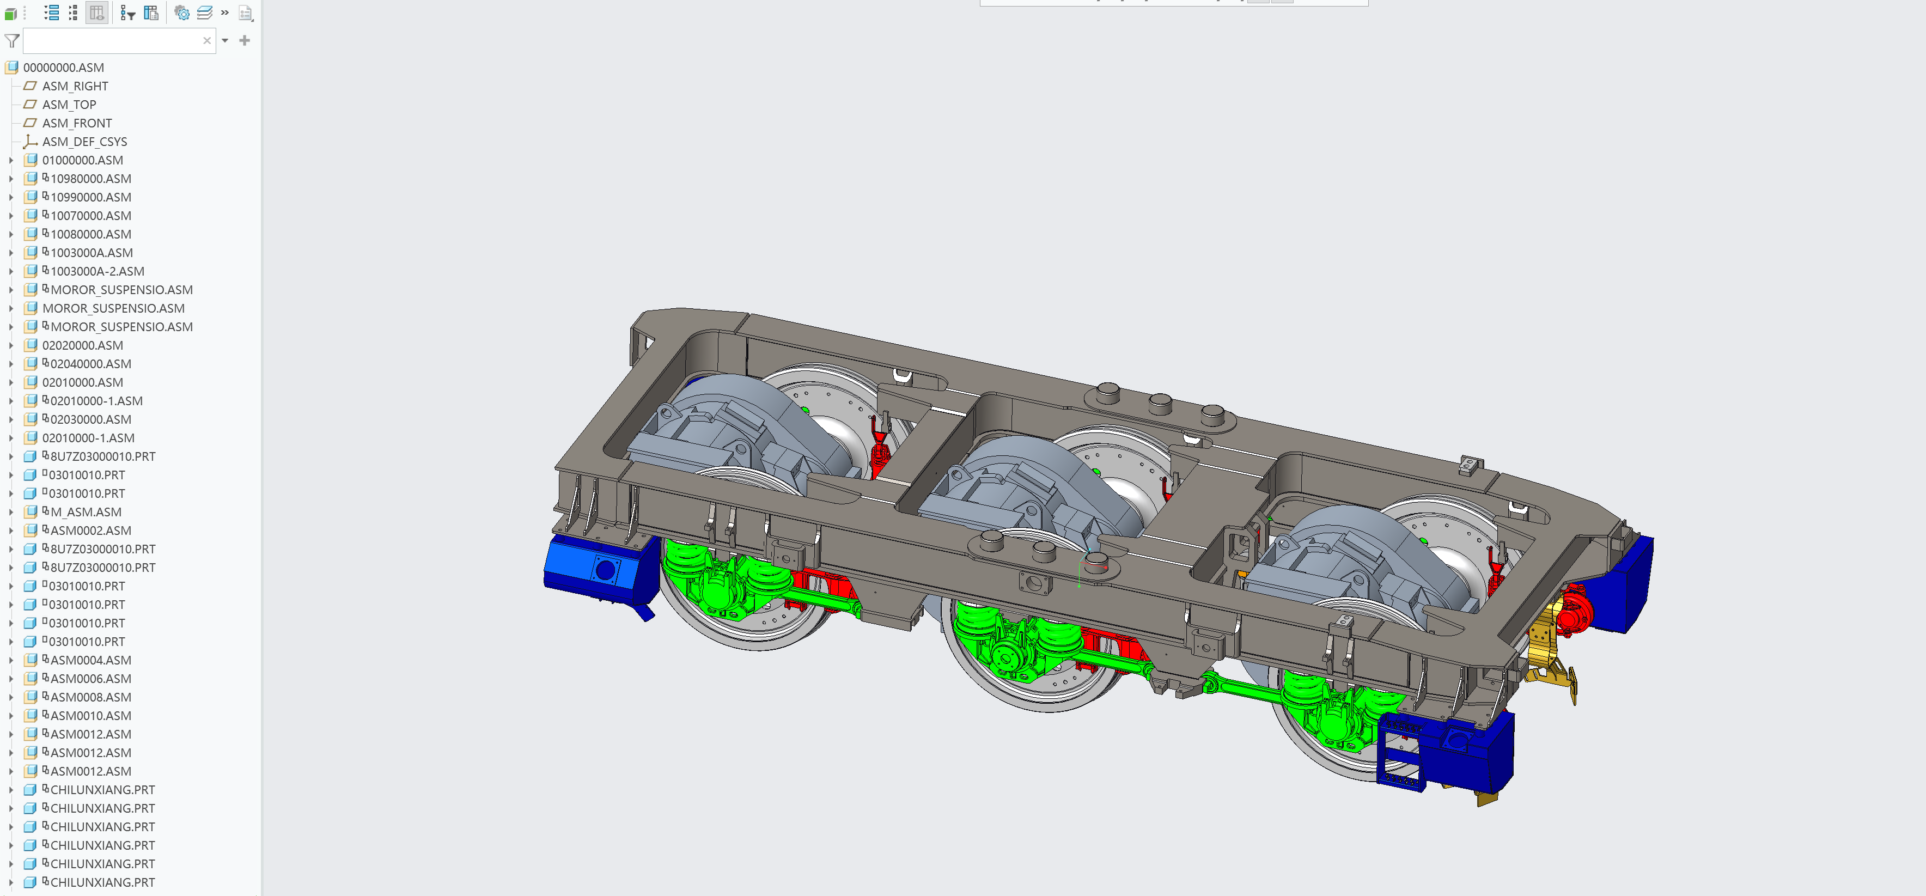Image resolution: width=1926 pixels, height=896 pixels.
Task: Open the tree filters tool
Action: pyautogui.click(x=128, y=13)
